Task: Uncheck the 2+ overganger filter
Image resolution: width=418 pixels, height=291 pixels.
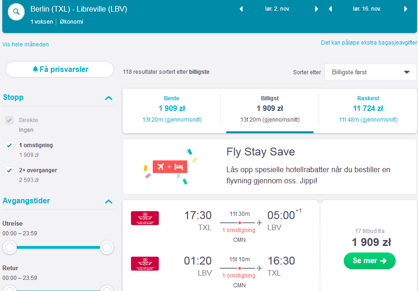Action: [9, 170]
